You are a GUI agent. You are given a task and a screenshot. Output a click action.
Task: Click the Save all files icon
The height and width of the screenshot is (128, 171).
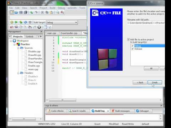(x=25, y=12)
